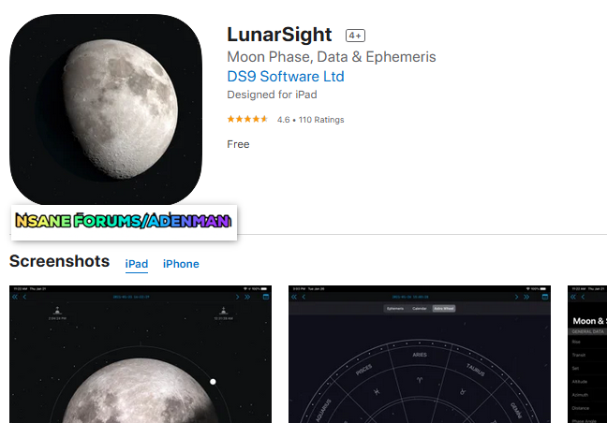This screenshot has width=607, height=423.
Task: Click double-right chevron in second screenshot
Action: coord(526,297)
